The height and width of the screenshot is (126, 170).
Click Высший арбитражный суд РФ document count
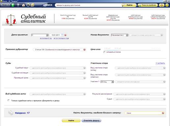[90, 18]
